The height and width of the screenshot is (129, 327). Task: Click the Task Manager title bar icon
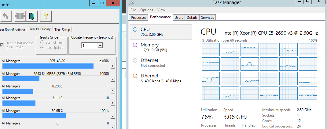[131, 3]
